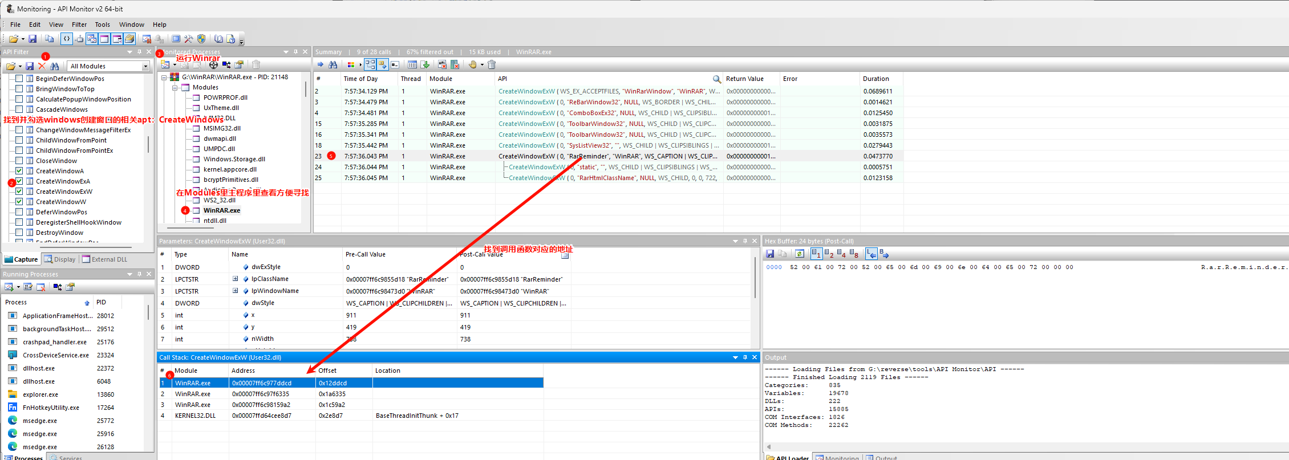Image resolution: width=1289 pixels, height=460 pixels.
Task: Sort by the Duration column header
Action: [881, 79]
